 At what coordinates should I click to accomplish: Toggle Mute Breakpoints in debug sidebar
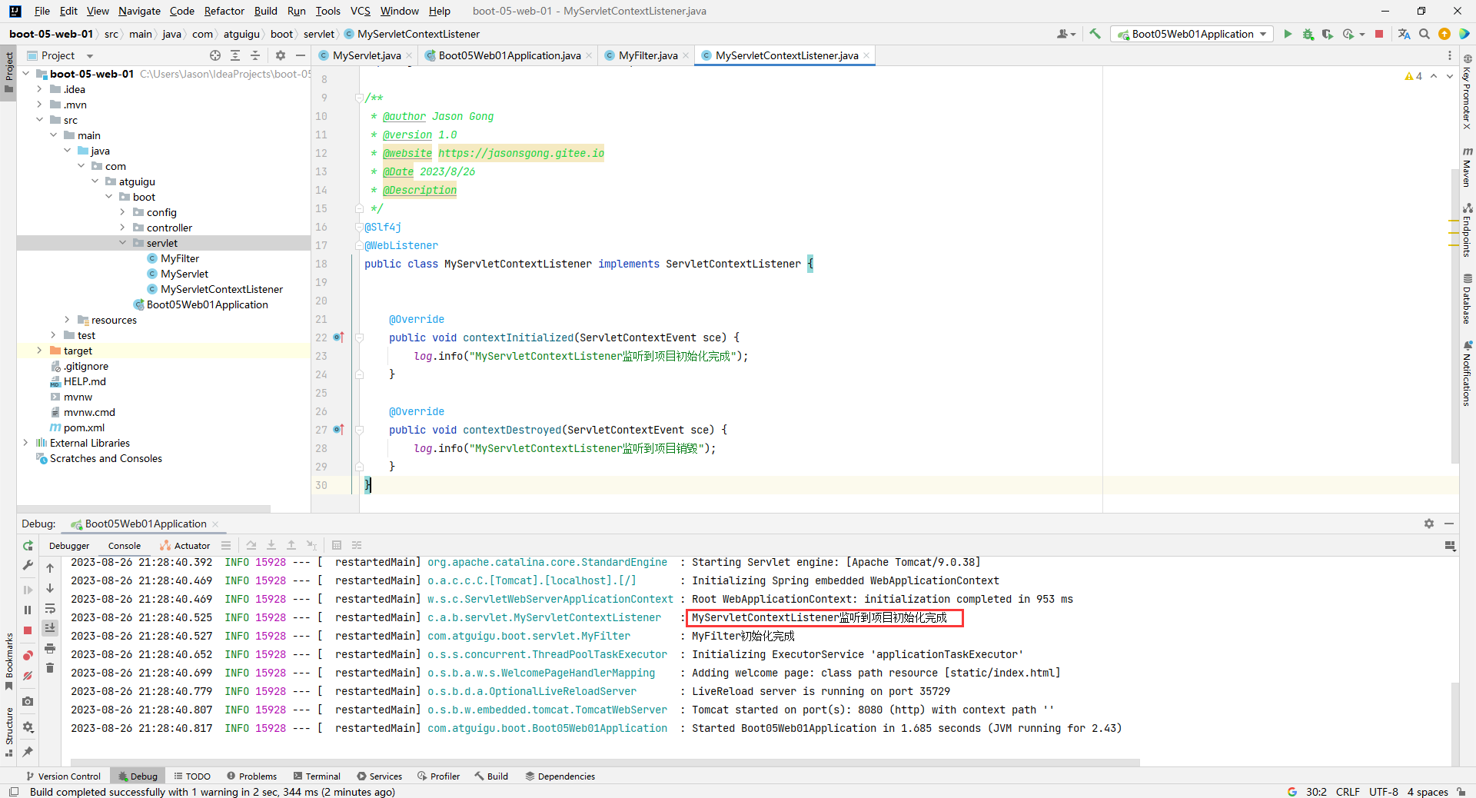pos(28,676)
